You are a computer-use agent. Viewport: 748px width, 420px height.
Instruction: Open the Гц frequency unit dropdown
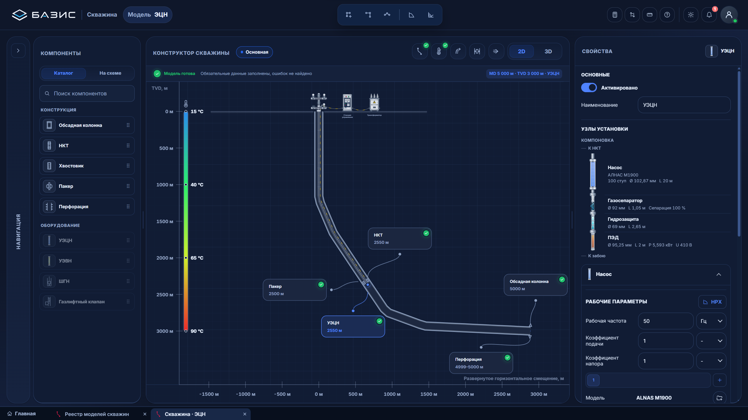[x=711, y=321]
